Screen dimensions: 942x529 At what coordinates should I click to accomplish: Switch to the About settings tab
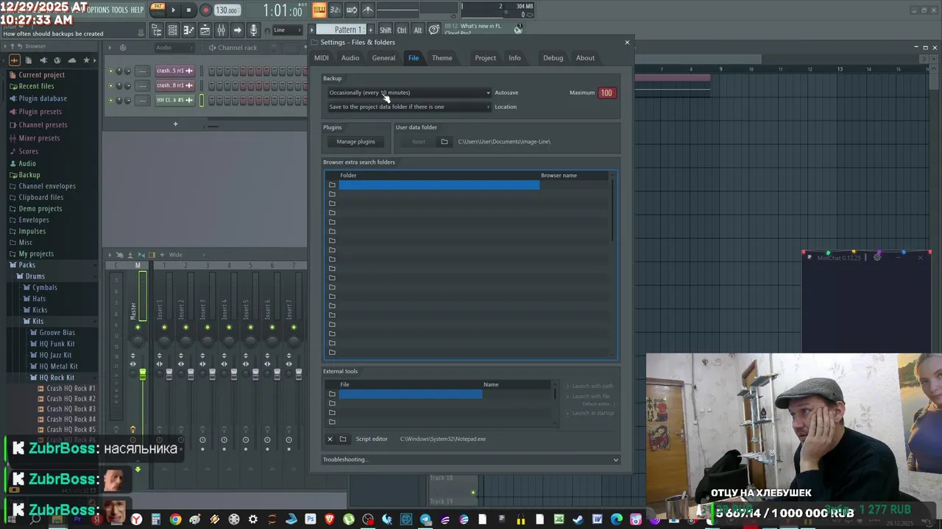[x=585, y=58]
